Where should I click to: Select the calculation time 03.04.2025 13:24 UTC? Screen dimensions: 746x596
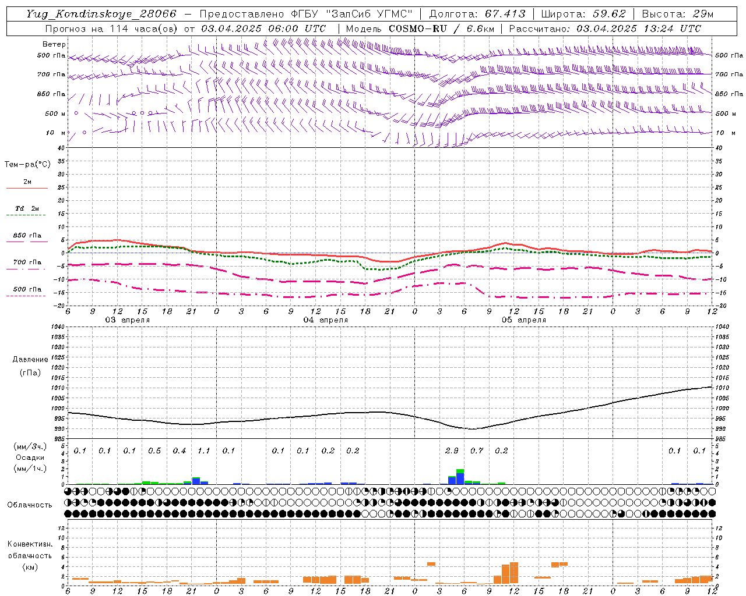click(x=639, y=29)
